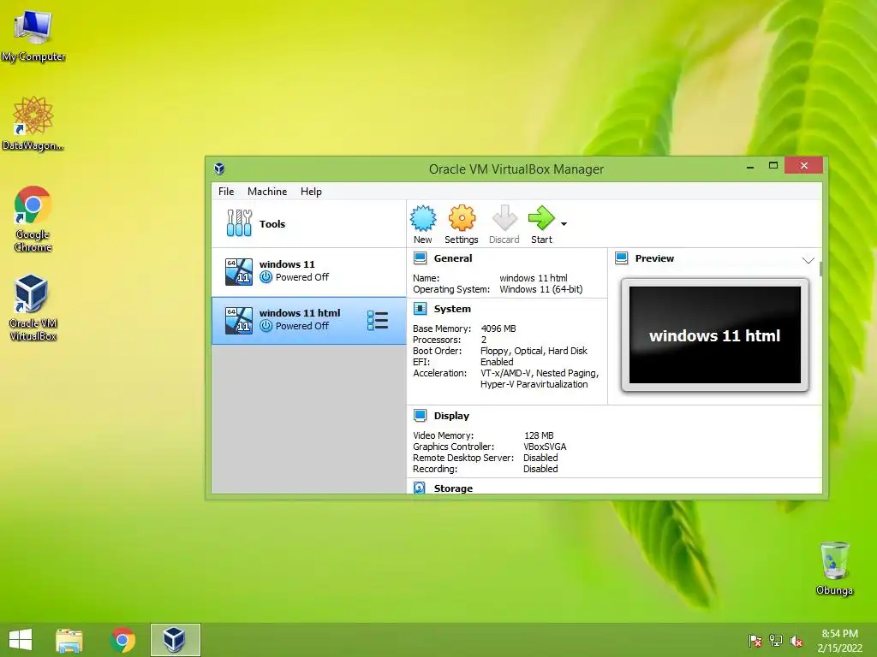Click the General section heading
This screenshot has width=877, height=657.
[x=453, y=258]
